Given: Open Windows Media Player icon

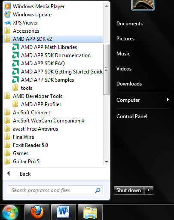Looking at the screenshot, I should pyautogui.click(x=7, y=6).
